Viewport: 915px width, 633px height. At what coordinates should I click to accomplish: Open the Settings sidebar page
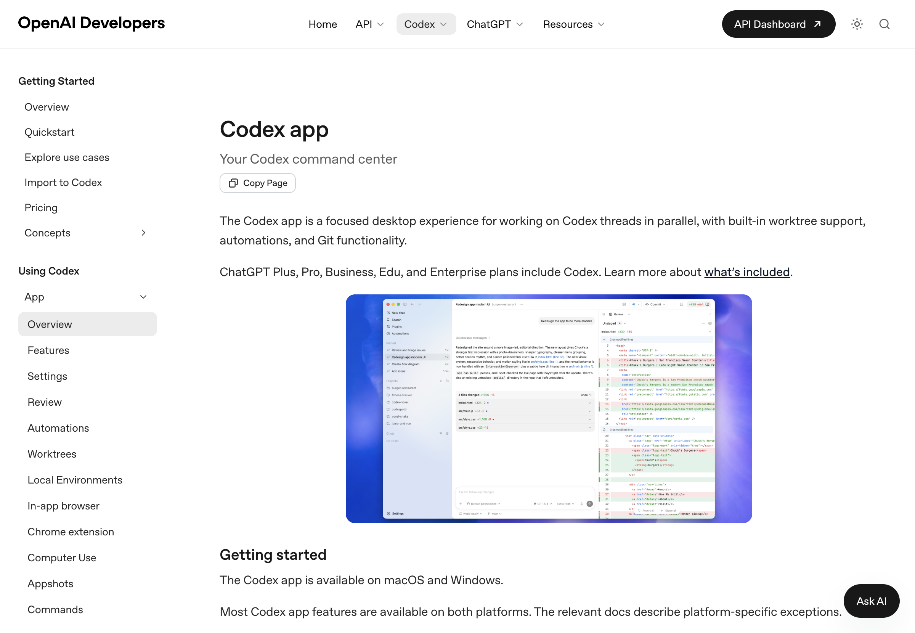[48, 376]
